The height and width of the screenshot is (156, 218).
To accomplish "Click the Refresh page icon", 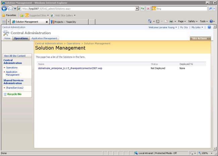I will pyautogui.click(x=143, y=9).
